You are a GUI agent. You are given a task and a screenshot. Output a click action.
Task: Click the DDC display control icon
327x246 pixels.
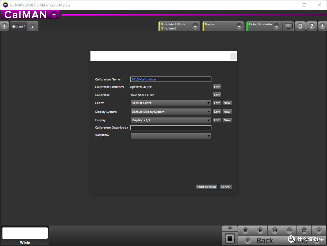[x=289, y=26]
